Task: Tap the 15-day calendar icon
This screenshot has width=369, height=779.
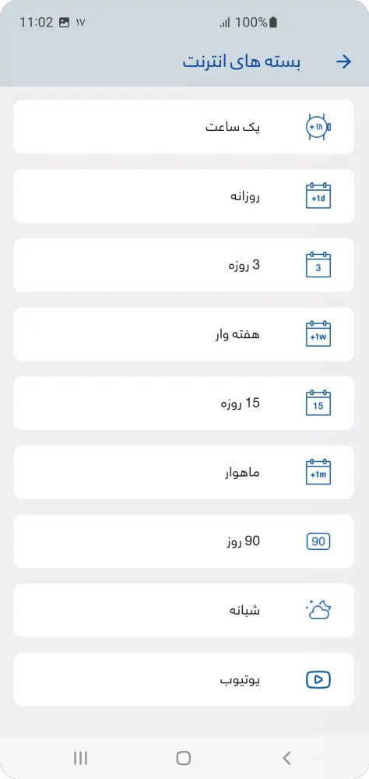Action: [318, 404]
